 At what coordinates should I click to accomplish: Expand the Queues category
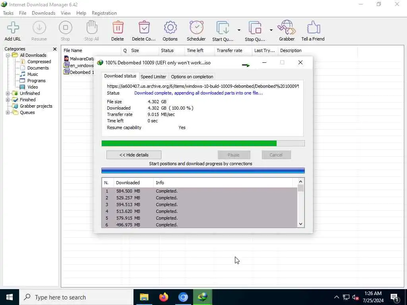pos(8,112)
